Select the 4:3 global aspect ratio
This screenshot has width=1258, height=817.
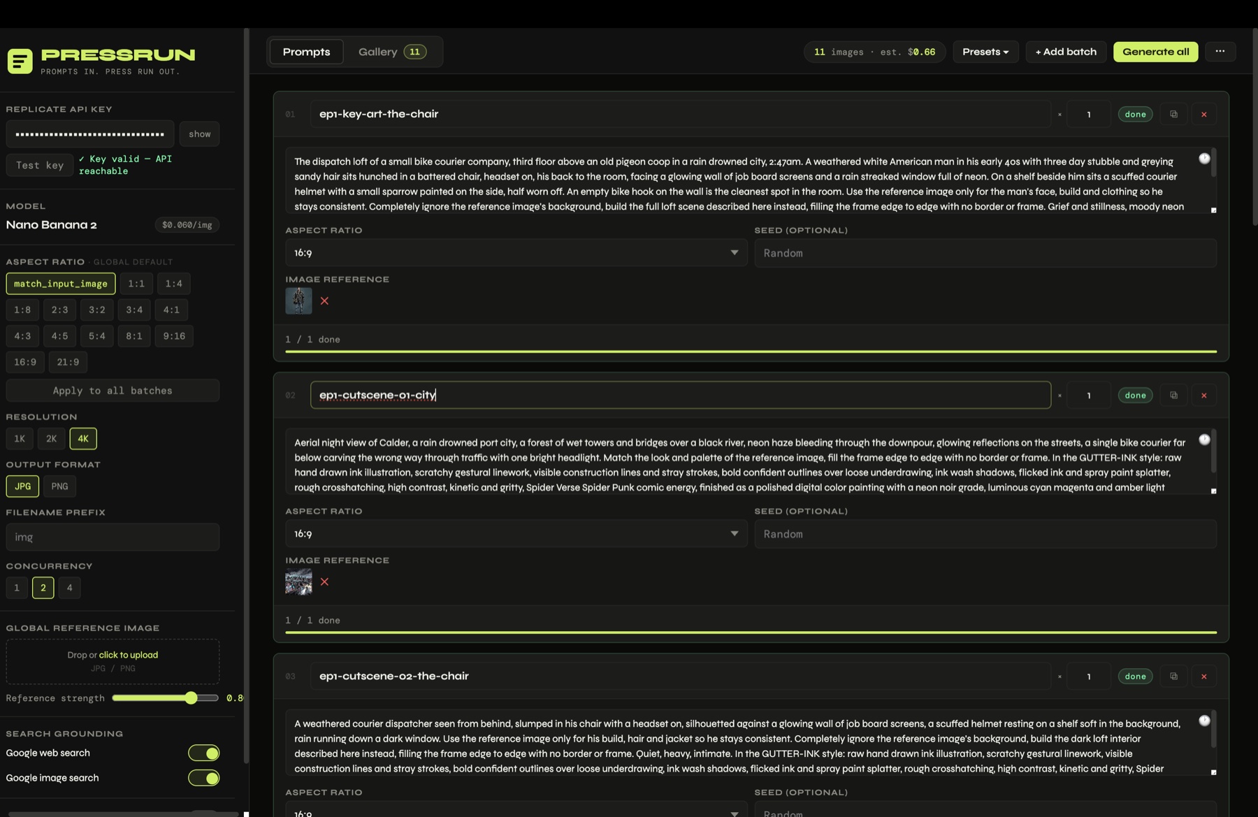[22, 336]
